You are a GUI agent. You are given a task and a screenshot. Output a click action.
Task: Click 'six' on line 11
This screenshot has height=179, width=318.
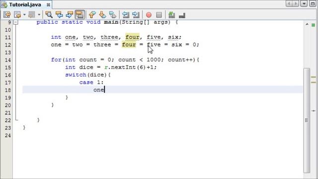coord(173,37)
